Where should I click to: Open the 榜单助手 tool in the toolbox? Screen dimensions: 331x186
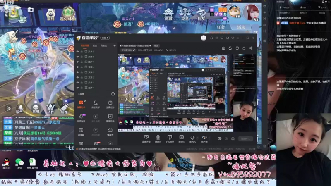(110, 118)
